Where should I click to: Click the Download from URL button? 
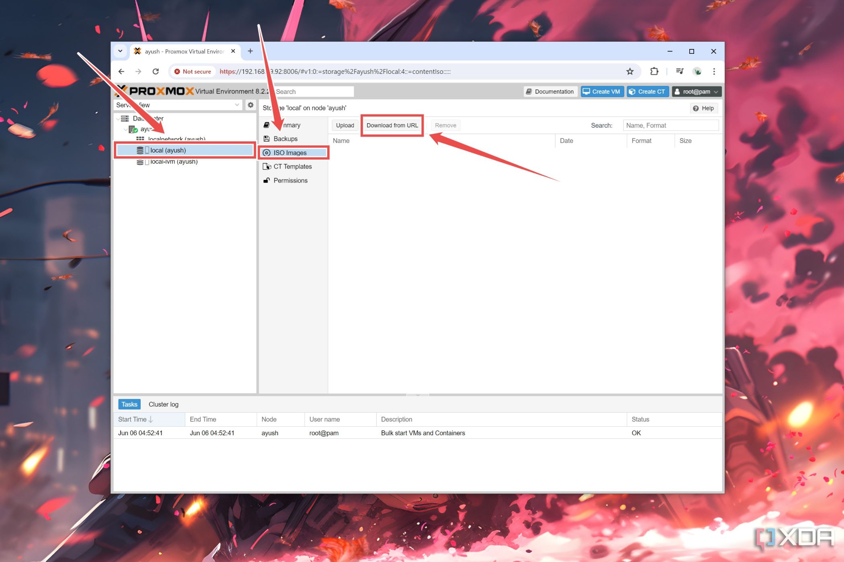[392, 125]
